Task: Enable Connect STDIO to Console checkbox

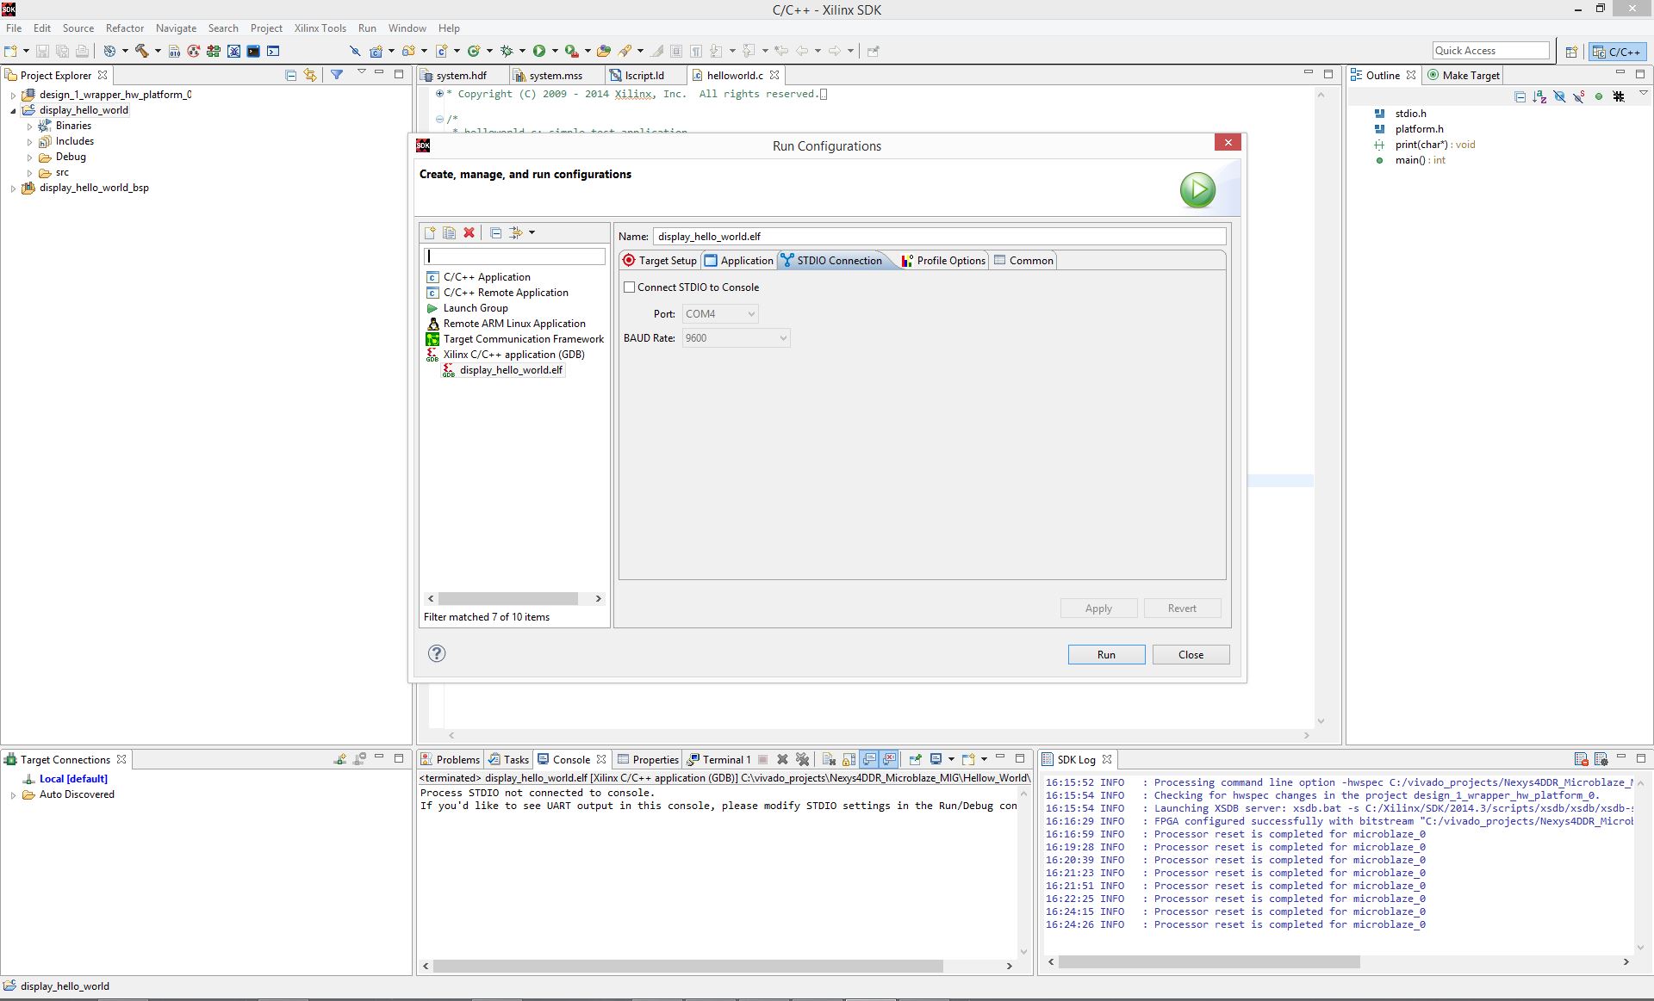Action: pyautogui.click(x=630, y=287)
